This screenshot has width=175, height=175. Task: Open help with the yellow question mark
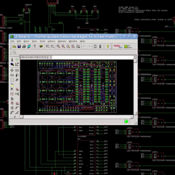click(107, 46)
